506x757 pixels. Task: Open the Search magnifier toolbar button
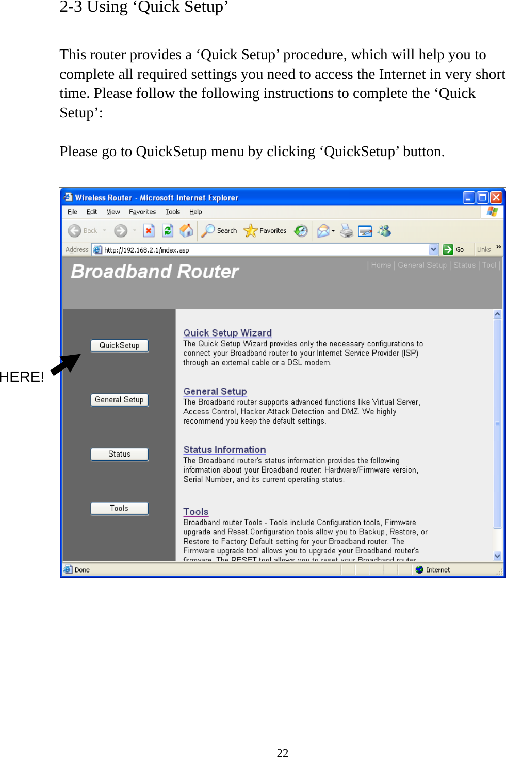pos(219,231)
